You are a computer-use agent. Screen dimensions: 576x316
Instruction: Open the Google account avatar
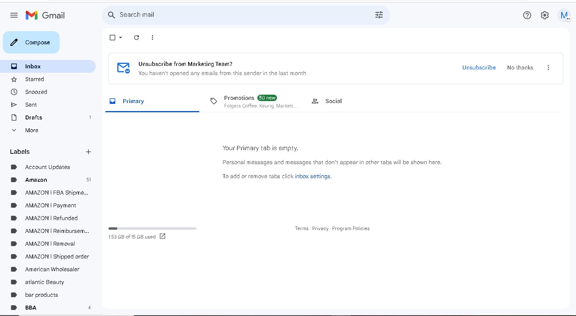pos(564,15)
